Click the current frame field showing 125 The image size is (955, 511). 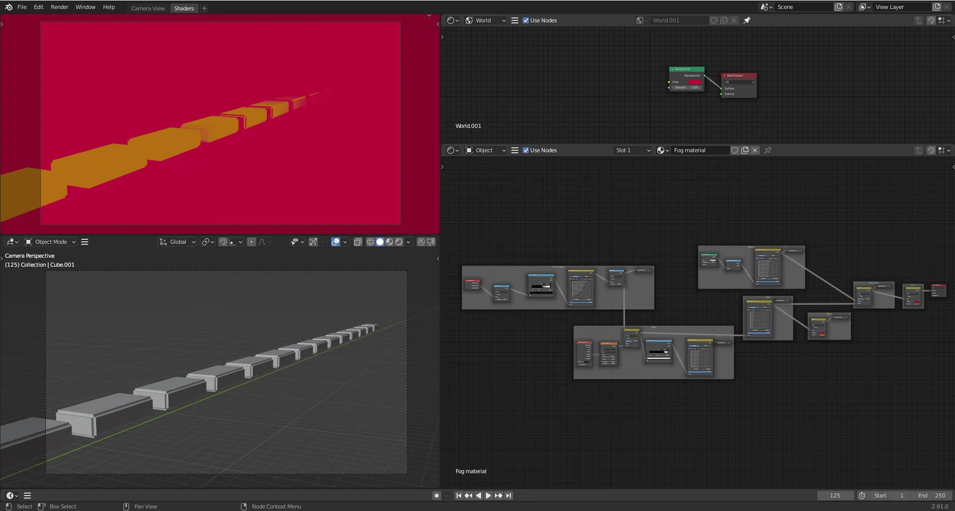(x=834, y=495)
